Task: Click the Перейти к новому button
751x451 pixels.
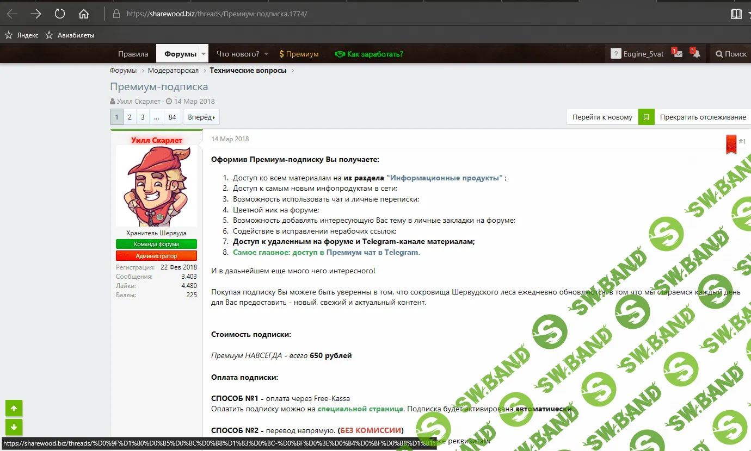Action: [x=602, y=117]
